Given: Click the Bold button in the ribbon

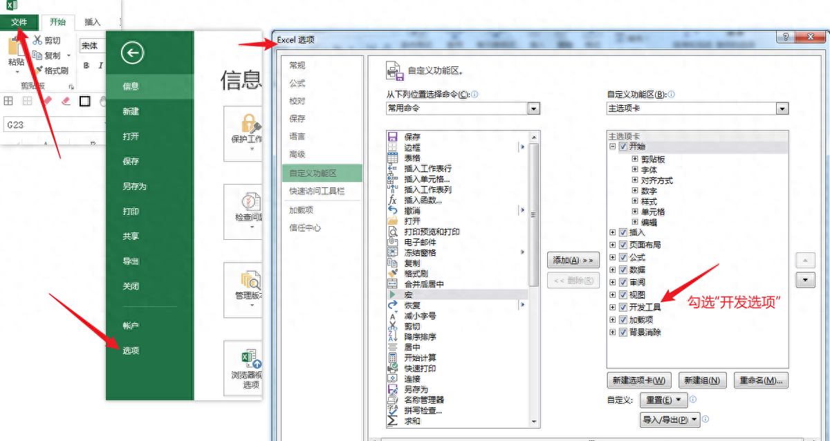Looking at the screenshot, I should (86, 66).
